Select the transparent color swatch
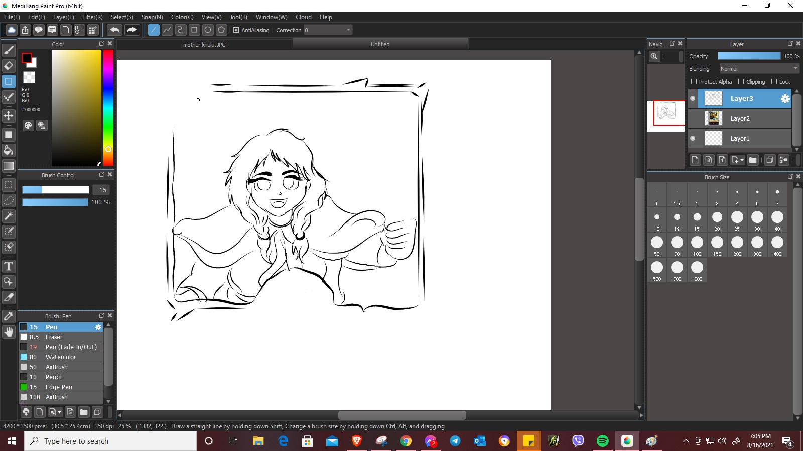Image resolution: width=803 pixels, height=451 pixels. [x=29, y=77]
